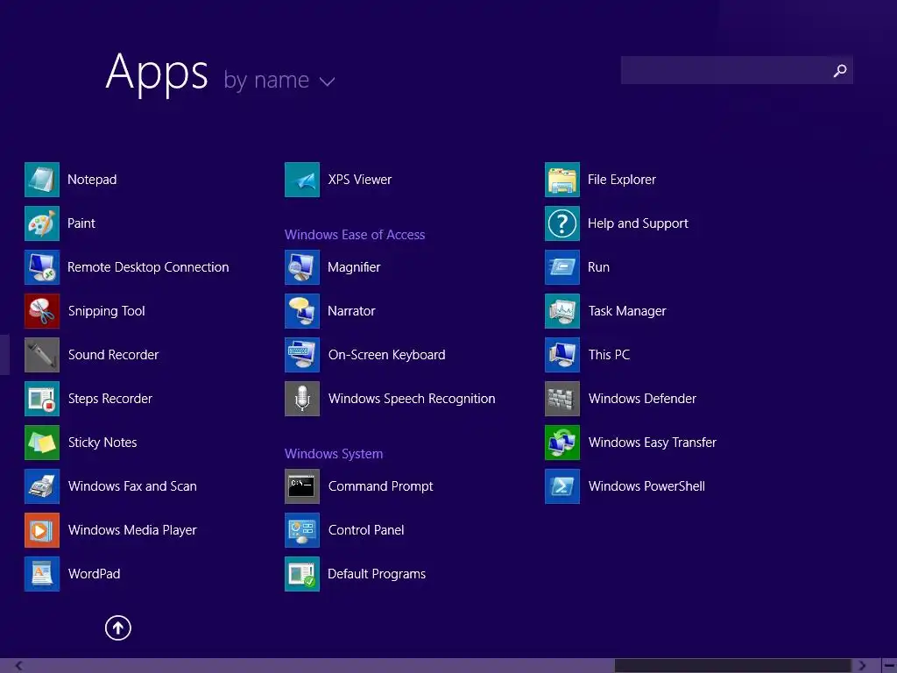The height and width of the screenshot is (673, 897).
Task: Open Remote Desktop Connection icon
Action: (42, 267)
